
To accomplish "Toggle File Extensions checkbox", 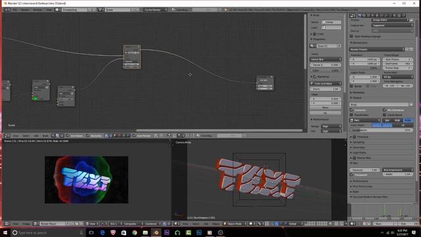I will point(384,110).
